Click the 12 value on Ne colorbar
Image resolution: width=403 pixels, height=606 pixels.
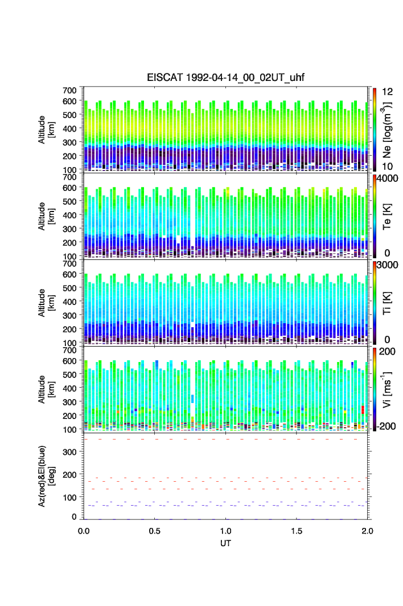pyautogui.click(x=387, y=92)
